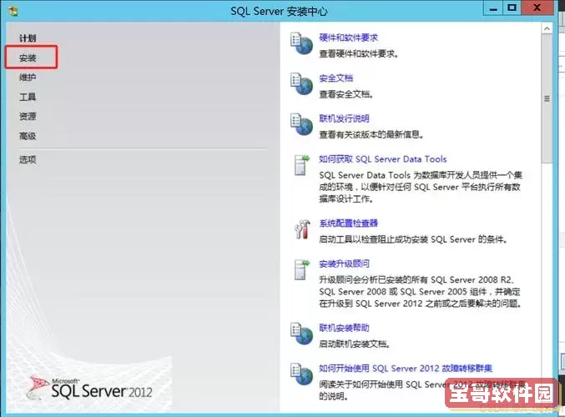Click the description text 查看硬件和软件要求。
Screen dimensions: 565x417
click(359, 53)
